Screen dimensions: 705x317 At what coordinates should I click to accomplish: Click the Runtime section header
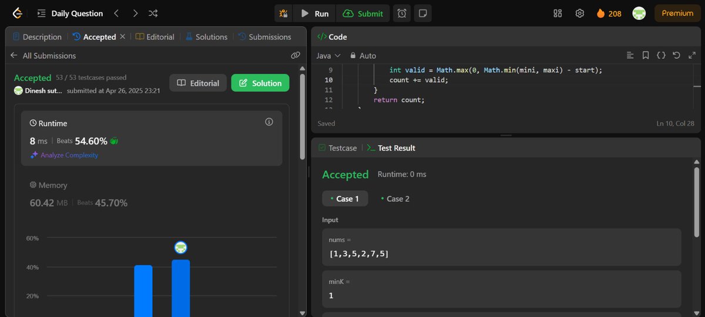pyautogui.click(x=48, y=123)
